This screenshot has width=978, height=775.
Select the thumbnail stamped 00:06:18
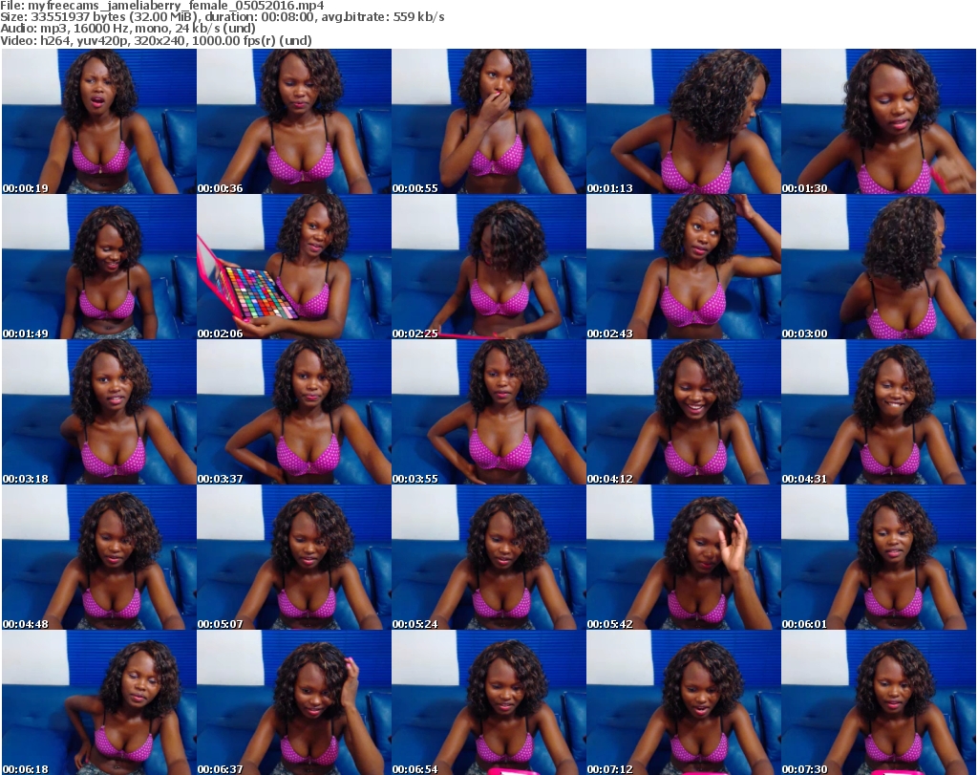[x=99, y=702]
